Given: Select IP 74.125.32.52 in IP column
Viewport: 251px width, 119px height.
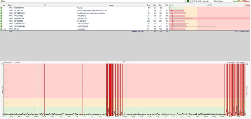Looking at the screenshot, I should pos(18,21).
